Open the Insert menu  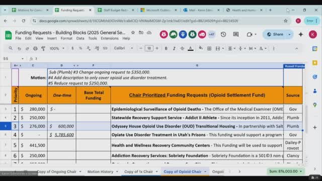coord(52,38)
